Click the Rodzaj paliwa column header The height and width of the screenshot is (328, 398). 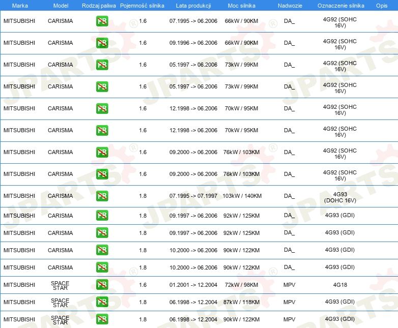(99, 6)
